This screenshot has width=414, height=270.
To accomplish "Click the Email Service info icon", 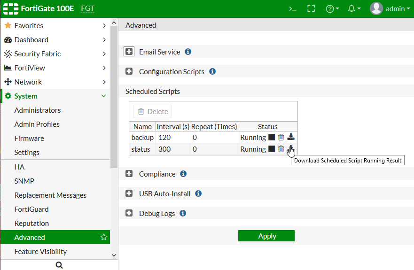I will [x=188, y=52].
